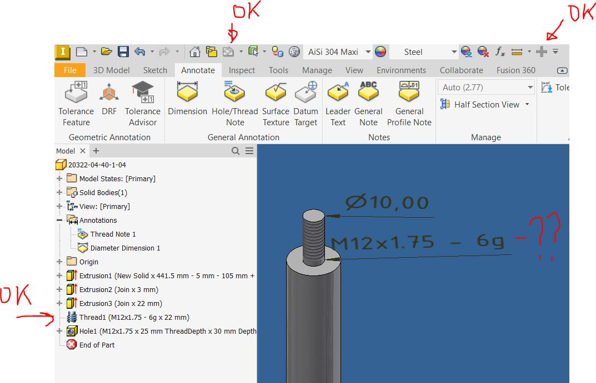This screenshot has width=596, height=383.
Task: Select the End of Part marker
Action: pyautogui.click(x=91, y=345)
